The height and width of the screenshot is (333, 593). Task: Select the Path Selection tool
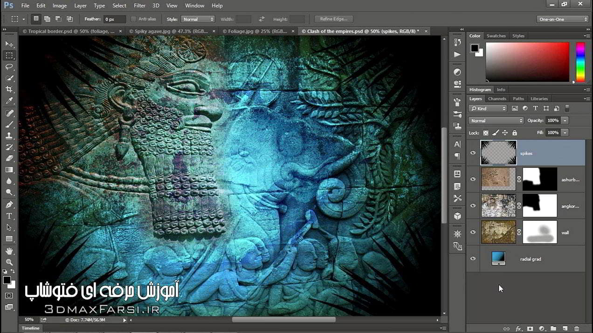point(9,227)
